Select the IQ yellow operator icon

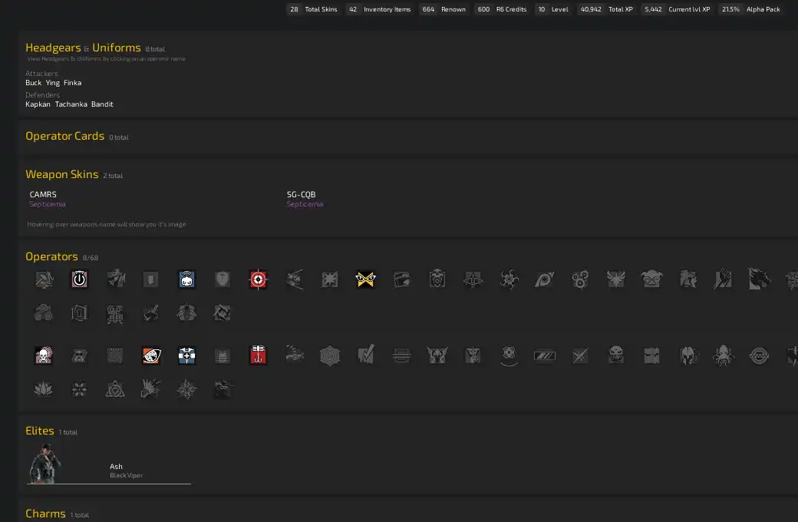pyautogui.click(x=365, y=279)
